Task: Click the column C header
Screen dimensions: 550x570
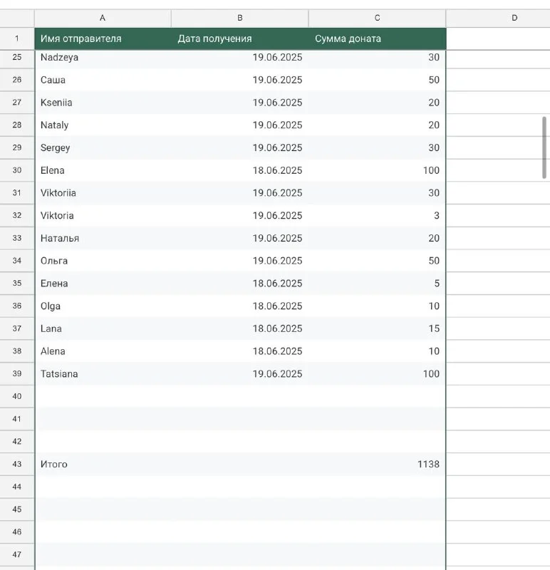Action: tap(377, 18)
